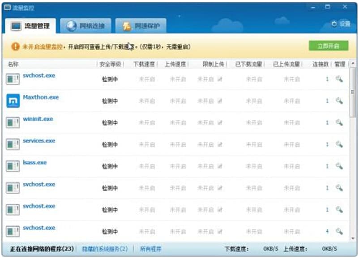Click 上传速度 0KB/S value in status bar
Viewport: 359px width, 258px height.
329,249
